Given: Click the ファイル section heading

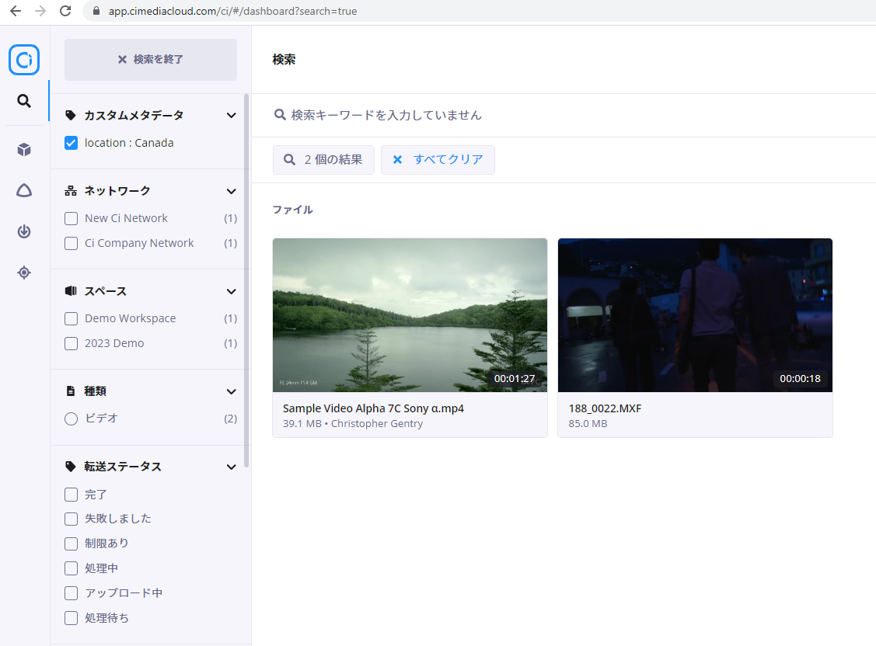Looking at the screenshot, I should 293,210.
